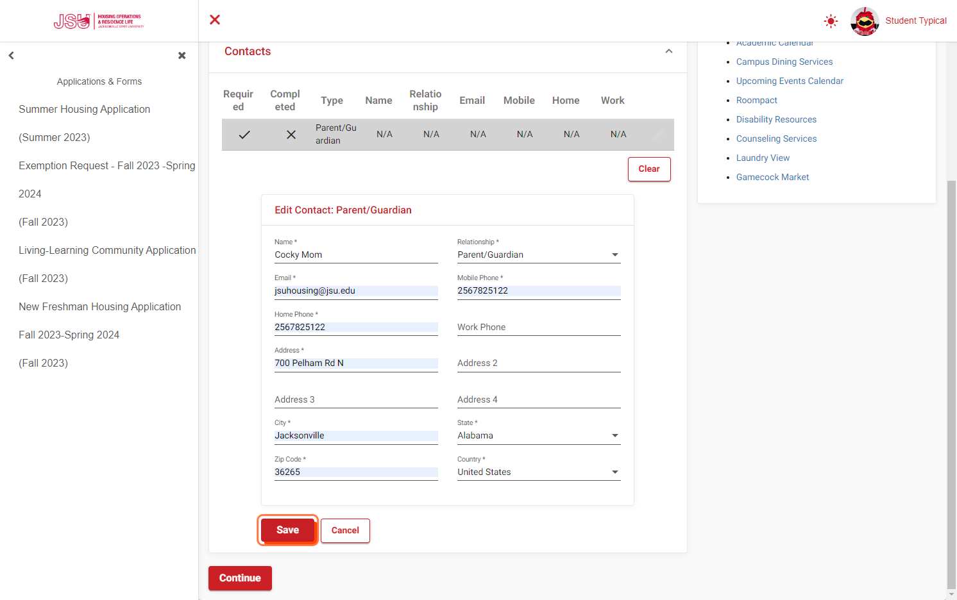The image size is (957, 600).
Task: Click the sidebar back chevron arrow
Action: click(x=11, y=56)
